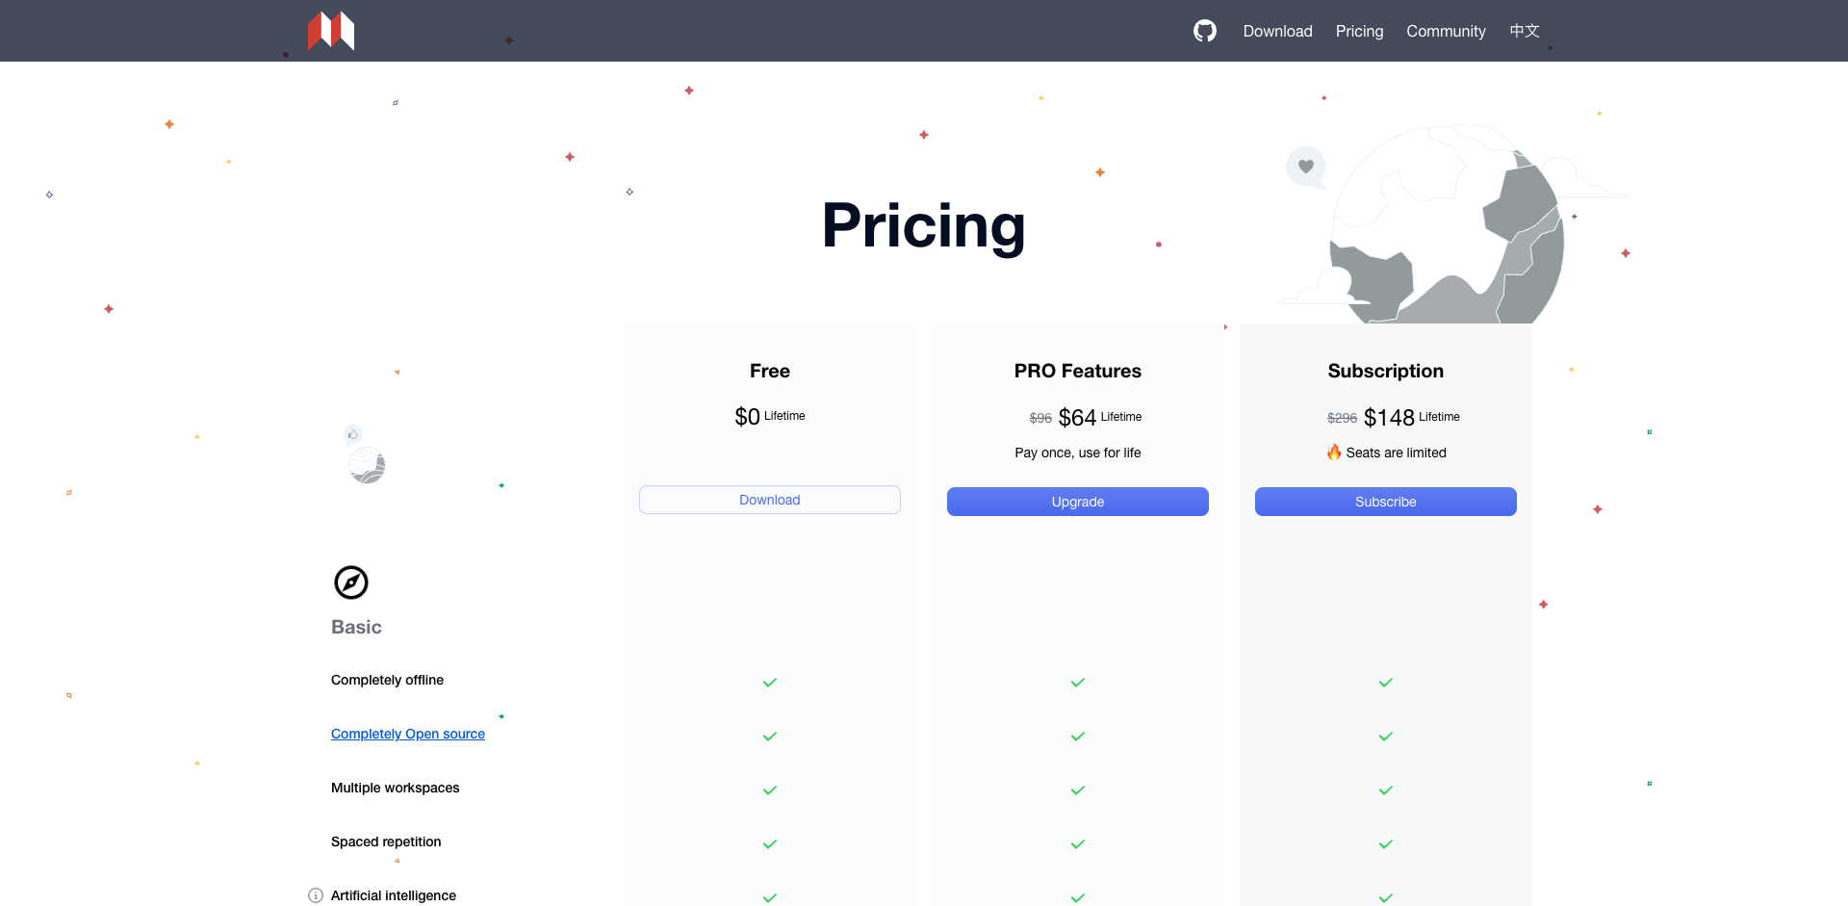Click the small globe illustration near Free column
The width and height of the screenshot is (1848, 906).
tap(366, 465)
